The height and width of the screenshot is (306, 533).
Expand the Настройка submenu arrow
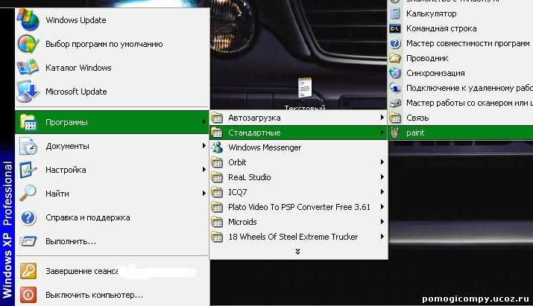pos(204,170)
